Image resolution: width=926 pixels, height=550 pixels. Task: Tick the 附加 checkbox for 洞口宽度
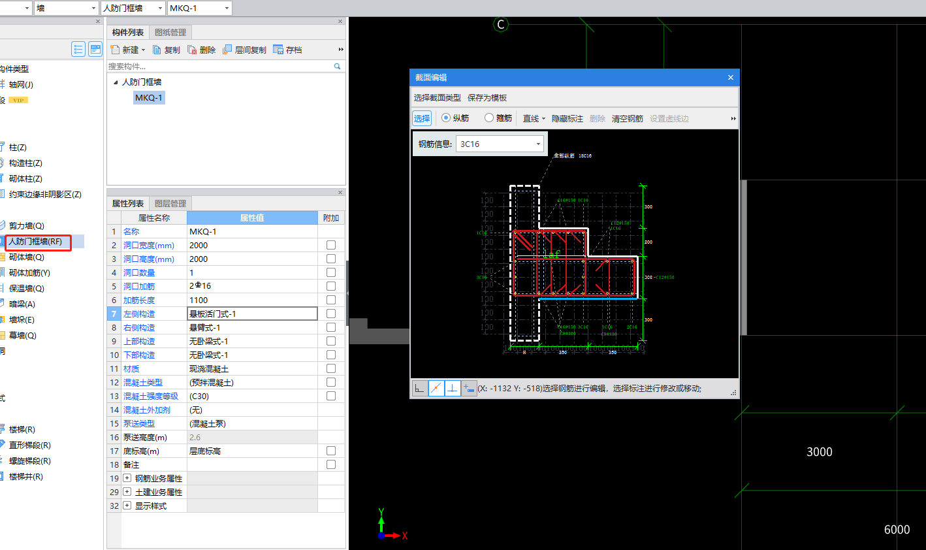(331, 245)
